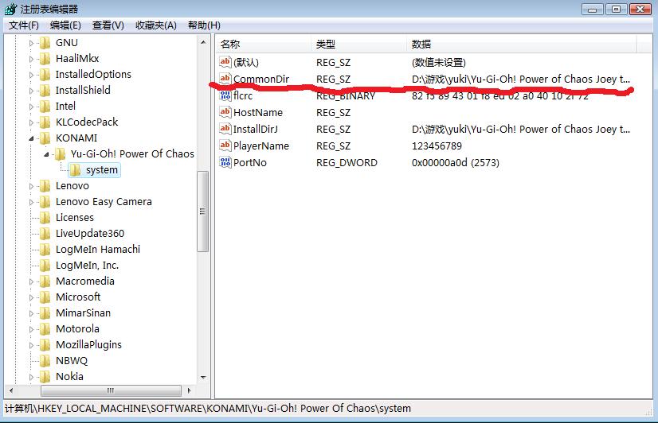The width and height of the screenshot is (658, 423).
Task: Click the string icon of HostName value
Action: 225,112
